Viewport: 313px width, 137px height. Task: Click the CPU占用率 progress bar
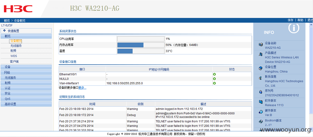click(x=141, y=39)
